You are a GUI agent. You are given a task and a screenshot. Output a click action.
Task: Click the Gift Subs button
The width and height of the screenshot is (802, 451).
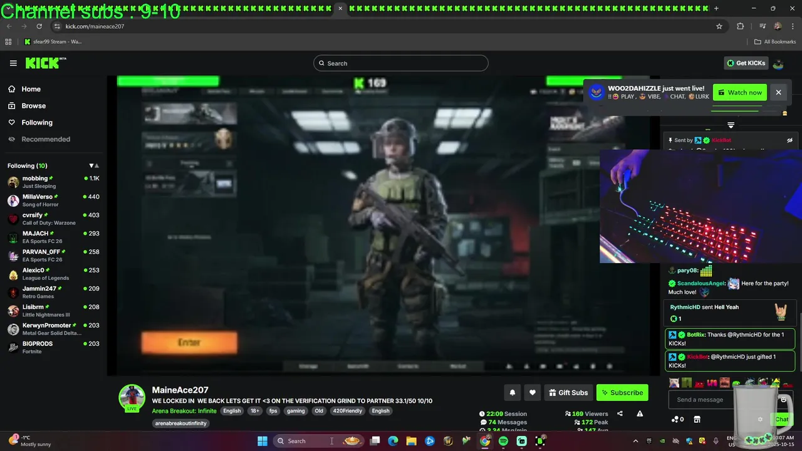[568, 393]
